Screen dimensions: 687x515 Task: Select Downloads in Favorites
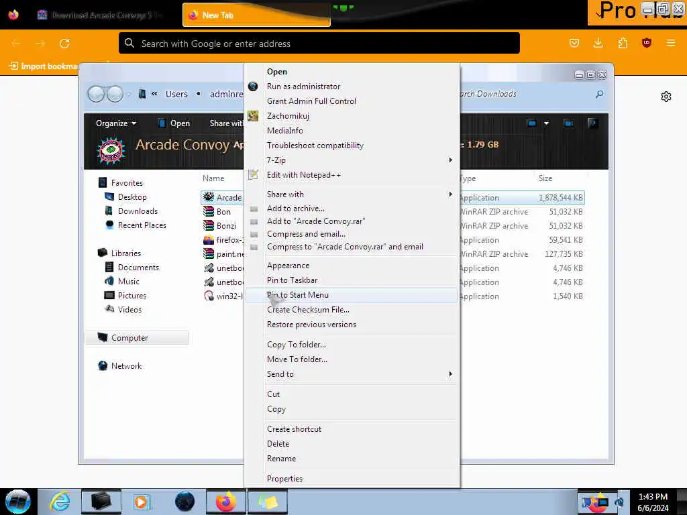(x=131, y=211)
